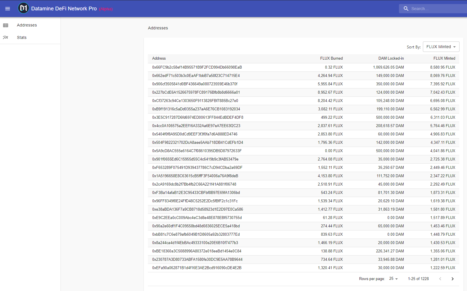This screenshot has height=291, width=467.
Task: Select address 0x5404f0f8A95D0dCd9EEF3f3f0fa7d6A888ED4746
Action: (x=195, y=134)
